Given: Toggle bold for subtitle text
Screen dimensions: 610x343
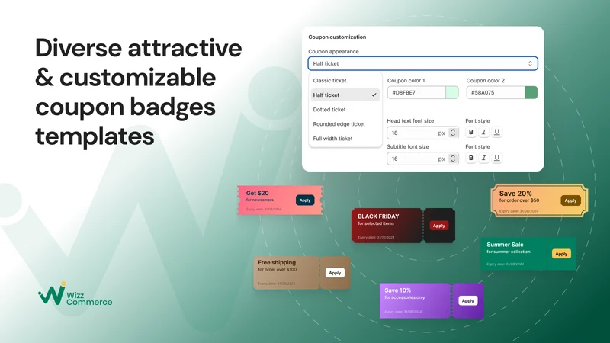Looking at the screenshot, I should (x=471, y=158).
